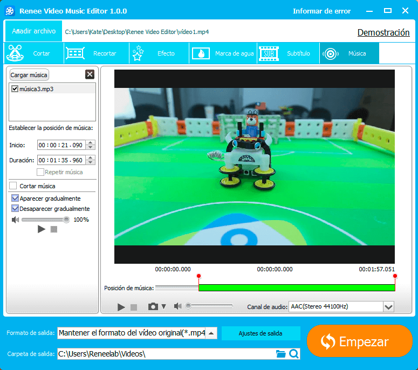Click the music end red marker
Viewport: 418px width, 370px height.
tap(395, 276)
